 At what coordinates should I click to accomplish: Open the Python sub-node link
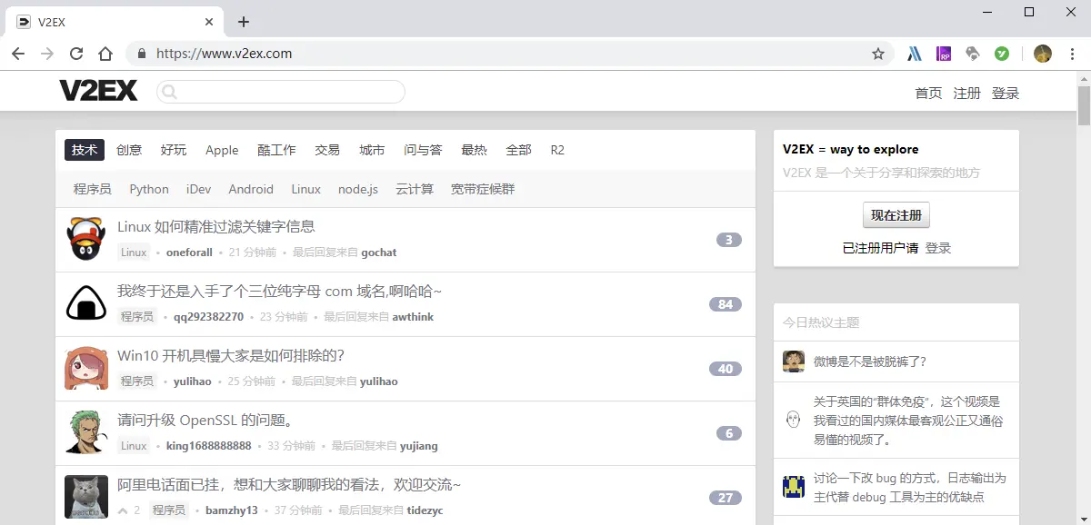coord(149,189)
